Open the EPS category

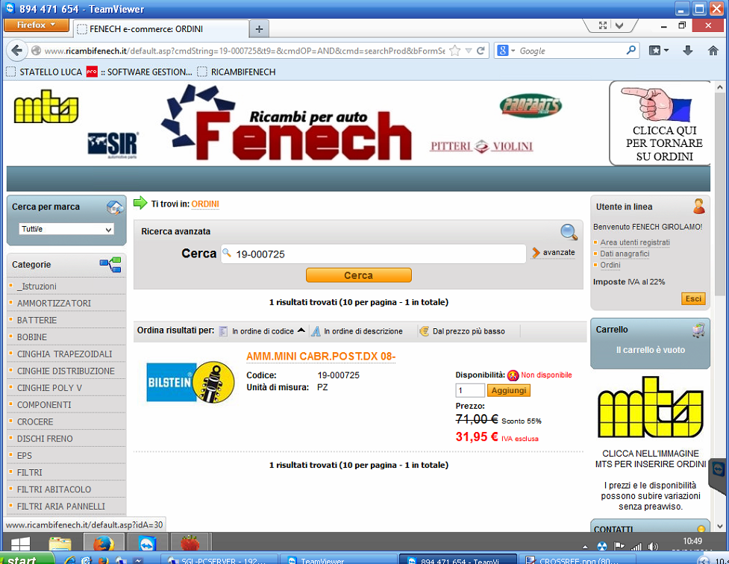point(24,456)
